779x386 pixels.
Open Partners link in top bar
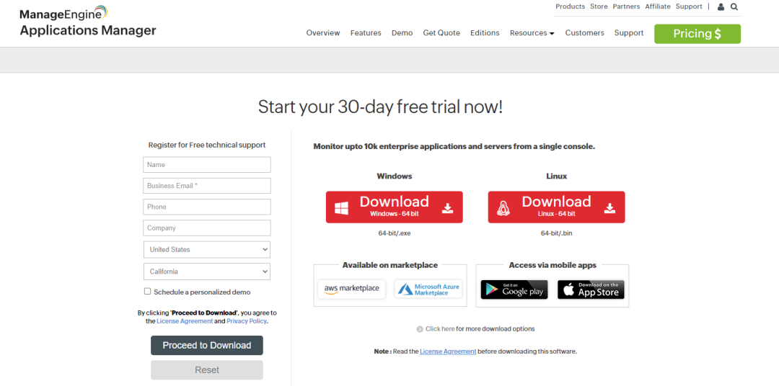pos(627,6)
